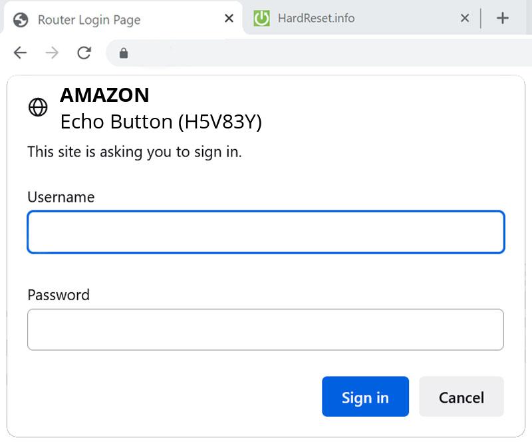
Task: Click the globe icon beside AMAZON heading
Action: coord(39,107)
